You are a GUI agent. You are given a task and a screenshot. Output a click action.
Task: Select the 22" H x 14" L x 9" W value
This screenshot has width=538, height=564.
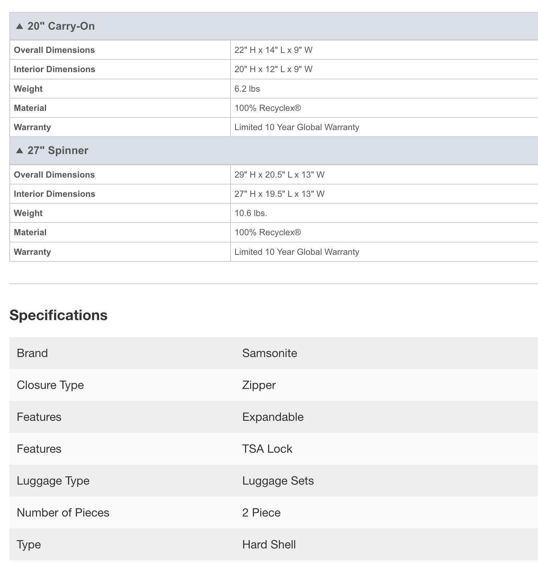click(x=273, y=50)
